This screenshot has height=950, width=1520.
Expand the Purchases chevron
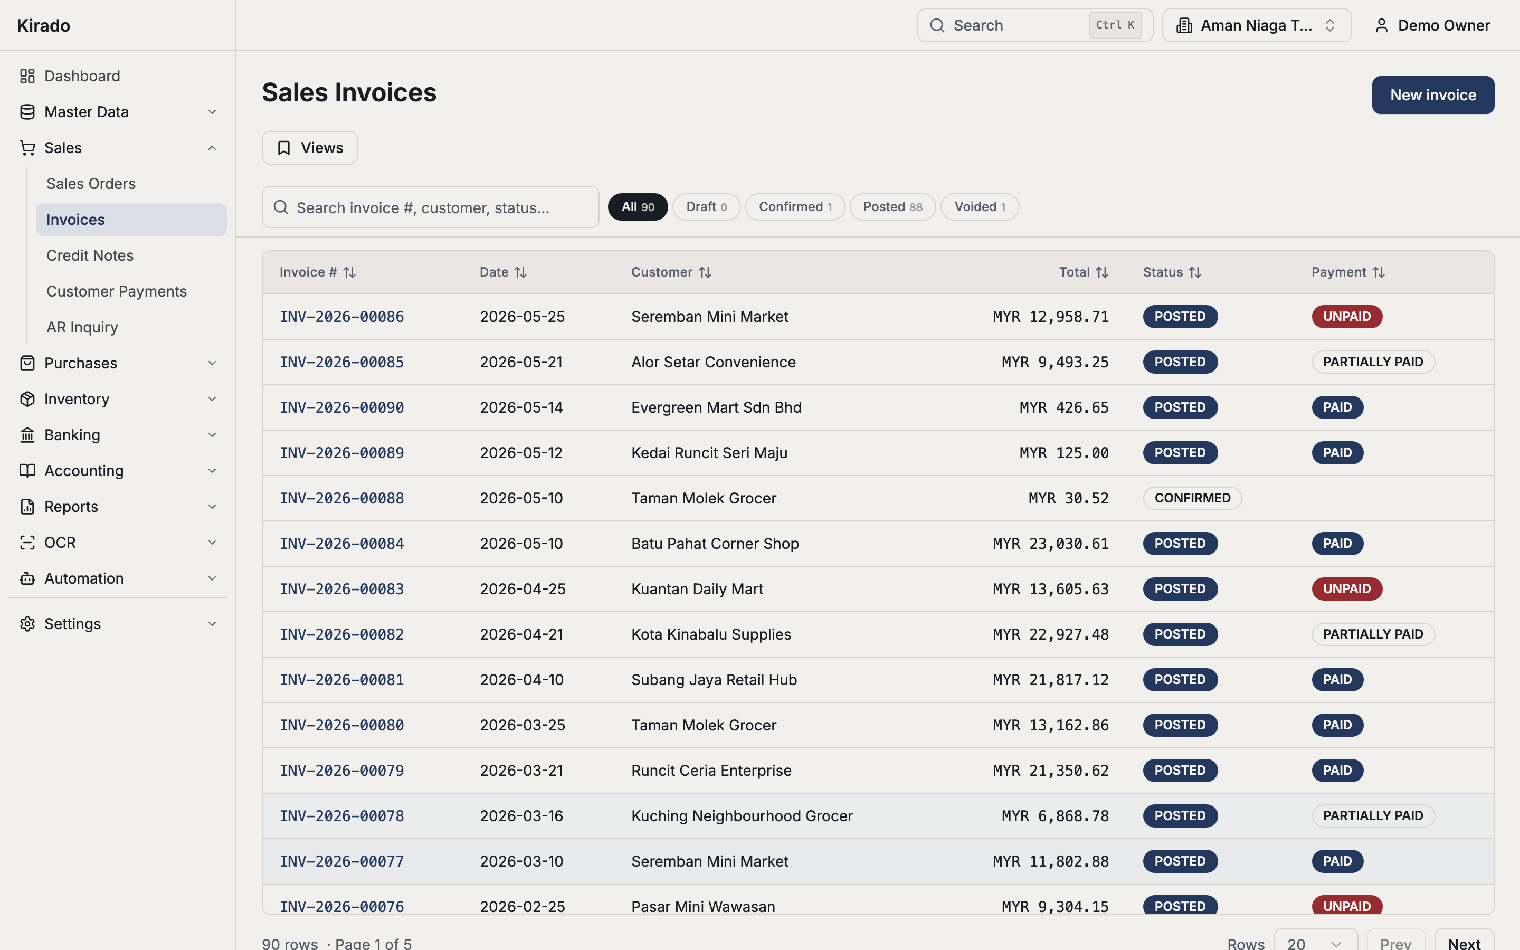tap(212, 363)
